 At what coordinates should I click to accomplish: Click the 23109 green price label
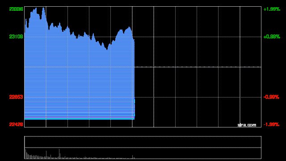[16, 37]
